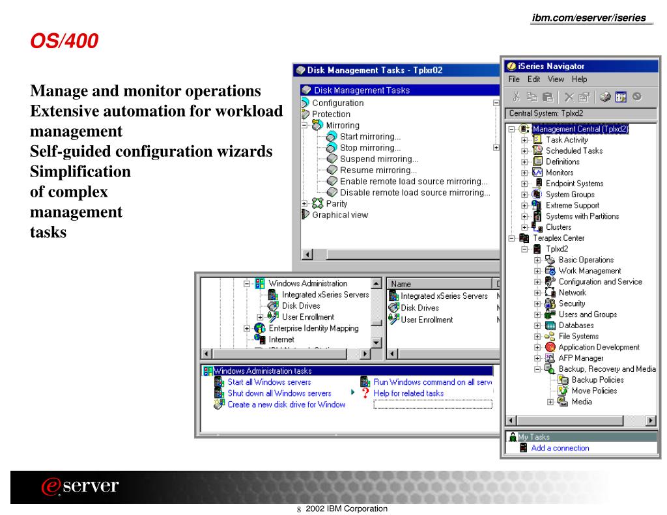Expand the Enterprise Identity Mapping node
Viewport: 667px width, 515px height.
click(x=247, y=328)
